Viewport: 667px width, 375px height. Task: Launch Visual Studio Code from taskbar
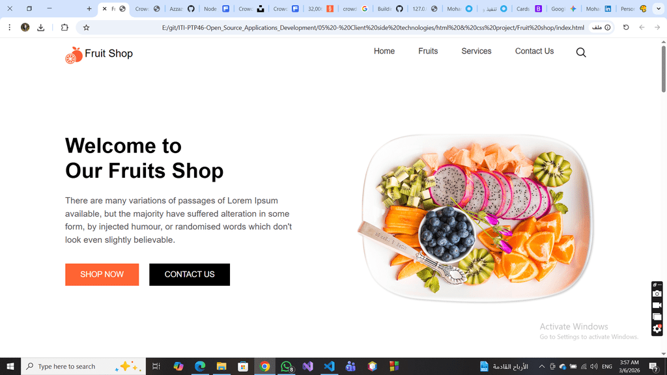point(329,366)
